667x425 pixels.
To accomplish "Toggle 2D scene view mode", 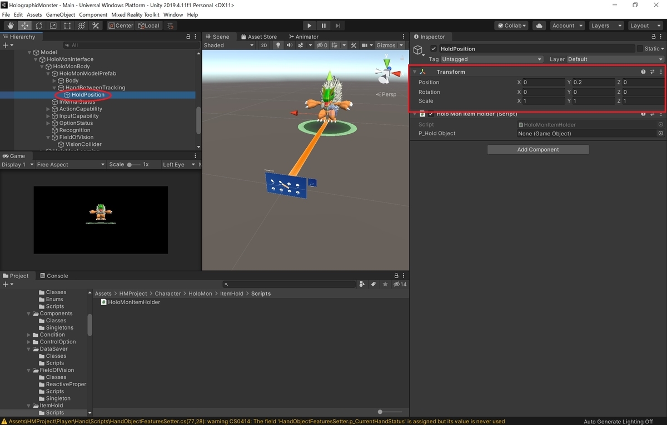I will 264,45.
